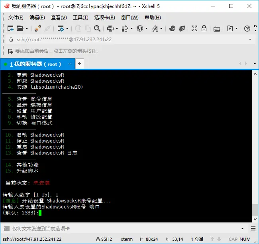Click the Reconnect plug icon
Image resolution: width=259 pixels, height=244 pixels.
point(38,28)
